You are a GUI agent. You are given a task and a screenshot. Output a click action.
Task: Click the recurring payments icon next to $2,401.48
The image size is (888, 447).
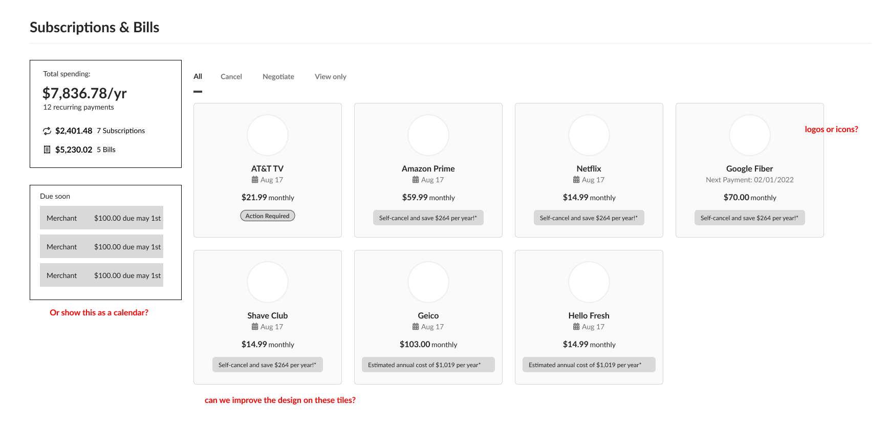pos(47,131)
